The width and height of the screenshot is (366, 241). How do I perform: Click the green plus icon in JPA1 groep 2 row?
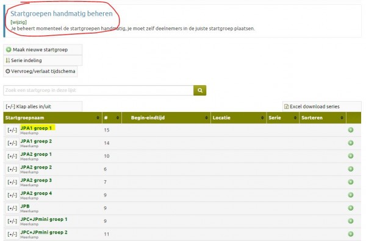pos(351,143)
